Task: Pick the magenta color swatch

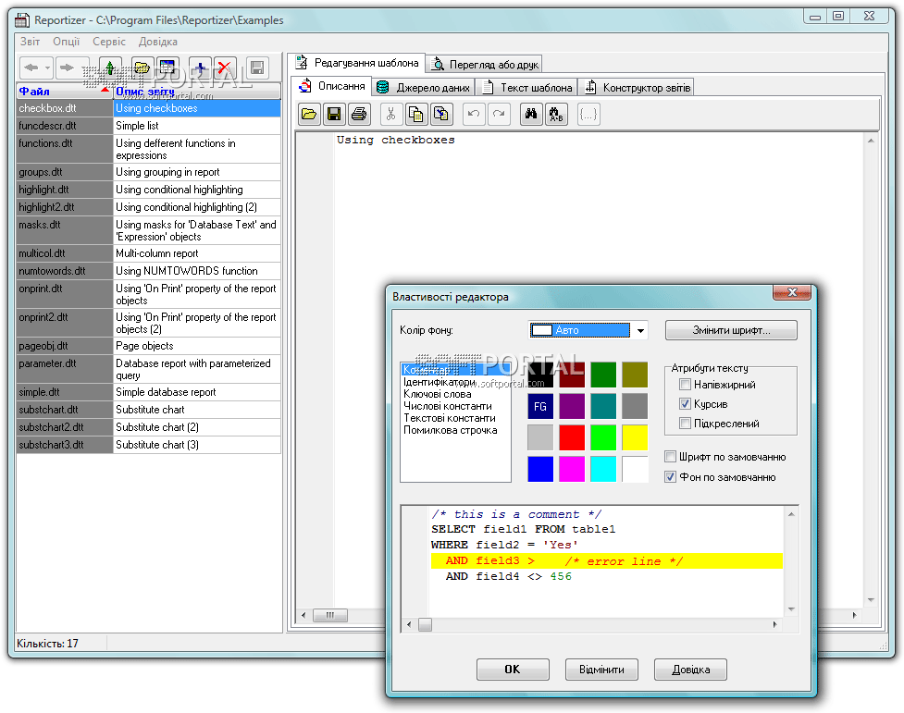Action: 572,469
